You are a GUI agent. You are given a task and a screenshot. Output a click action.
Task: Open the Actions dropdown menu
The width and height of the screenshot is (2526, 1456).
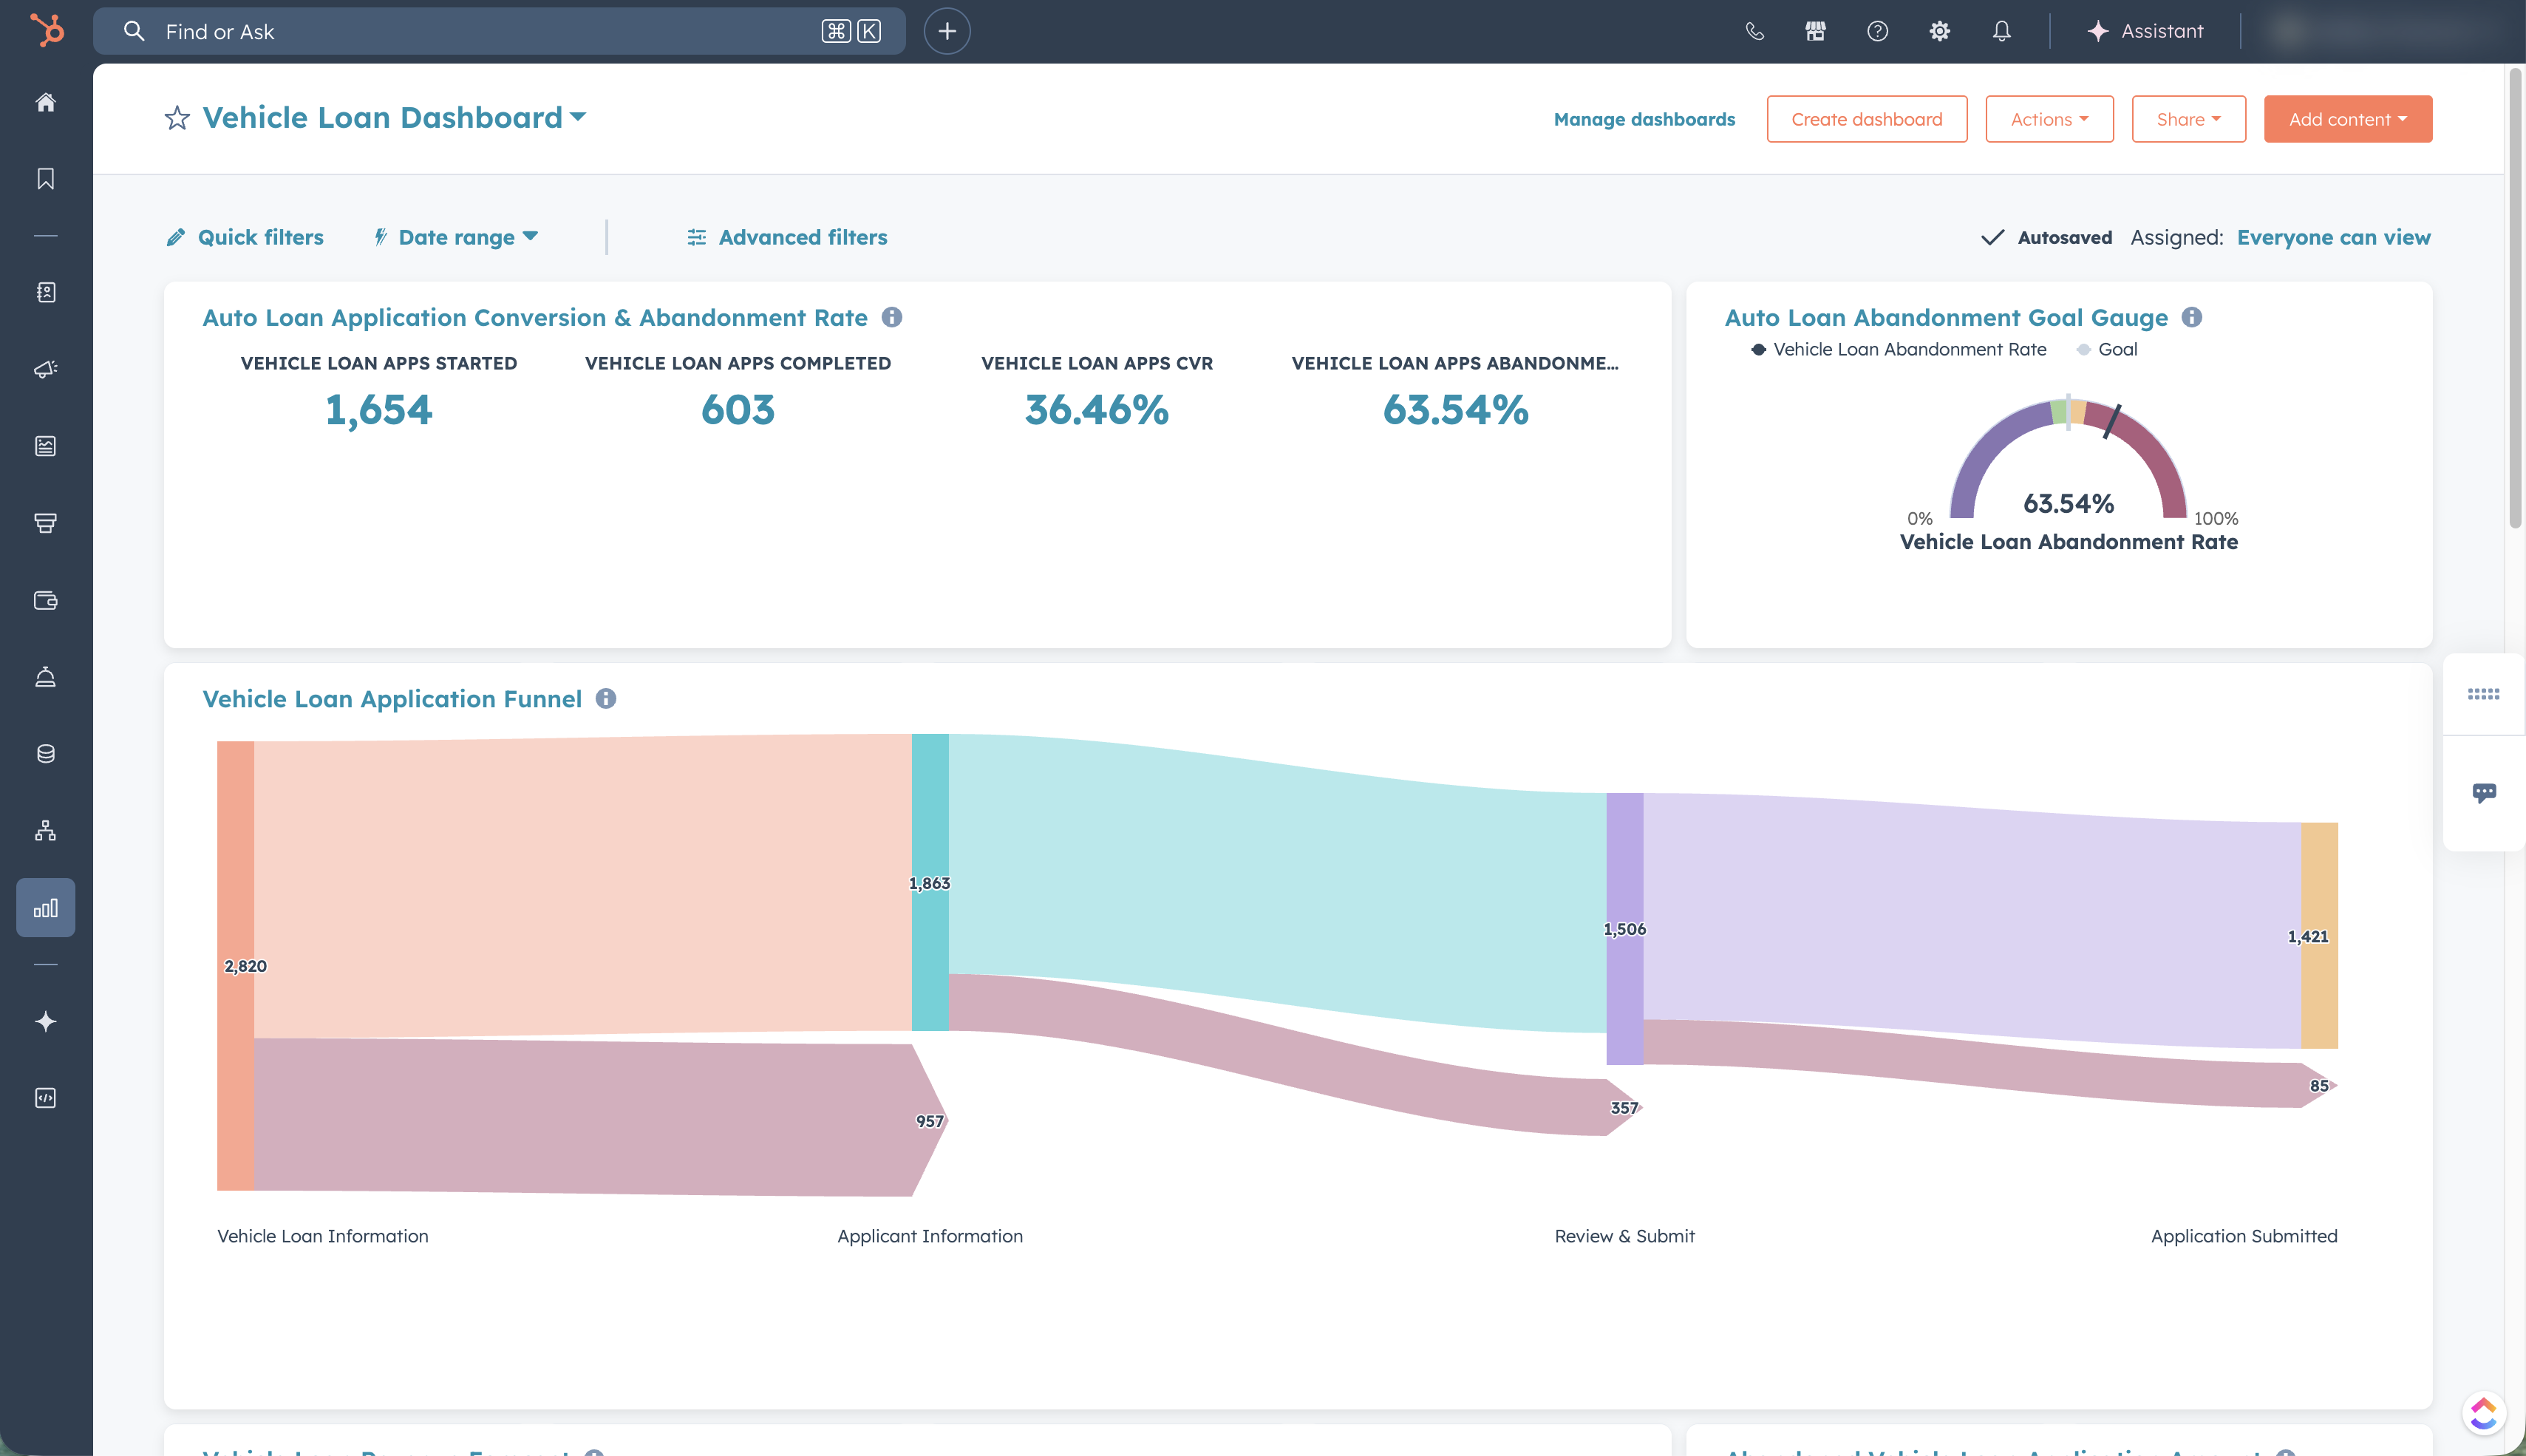pyautogui.click(x=2048, y=118)
